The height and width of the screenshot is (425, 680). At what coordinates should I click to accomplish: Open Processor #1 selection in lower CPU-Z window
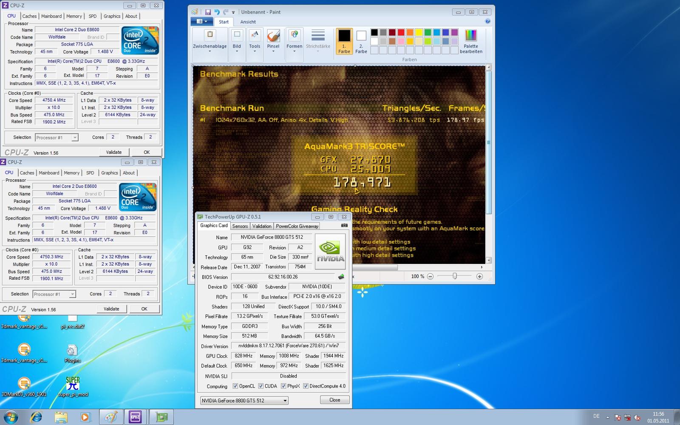(x=54, y=294)
